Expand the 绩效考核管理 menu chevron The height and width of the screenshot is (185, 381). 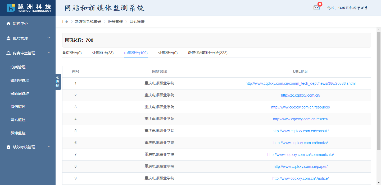[49, 147]
